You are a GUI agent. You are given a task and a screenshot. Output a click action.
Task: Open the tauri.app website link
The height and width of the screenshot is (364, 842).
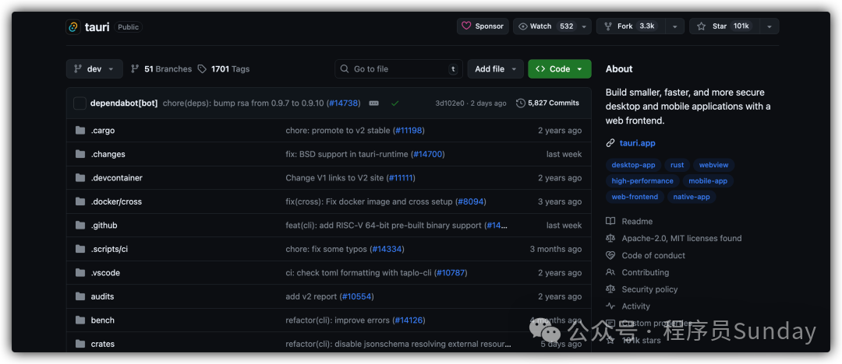637,143
